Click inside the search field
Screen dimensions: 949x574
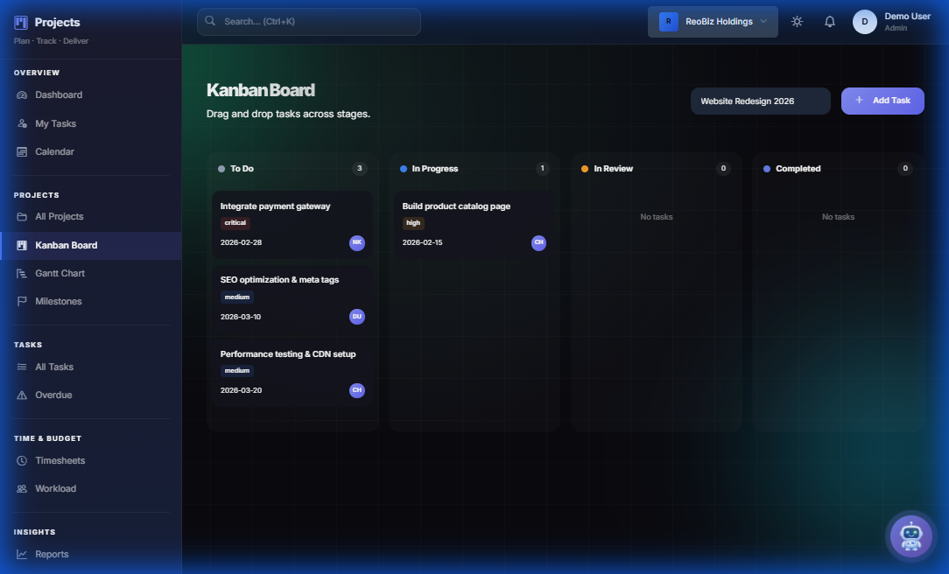[308, 21]
